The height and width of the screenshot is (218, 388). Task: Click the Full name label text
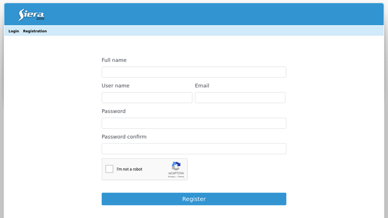(114, 60)
